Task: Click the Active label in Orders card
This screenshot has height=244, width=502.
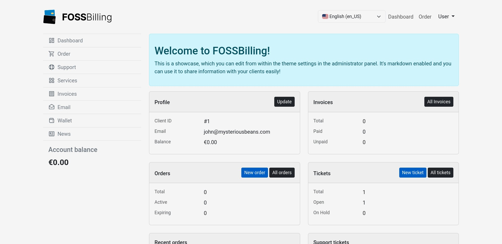Action: [x=161, y=202]
